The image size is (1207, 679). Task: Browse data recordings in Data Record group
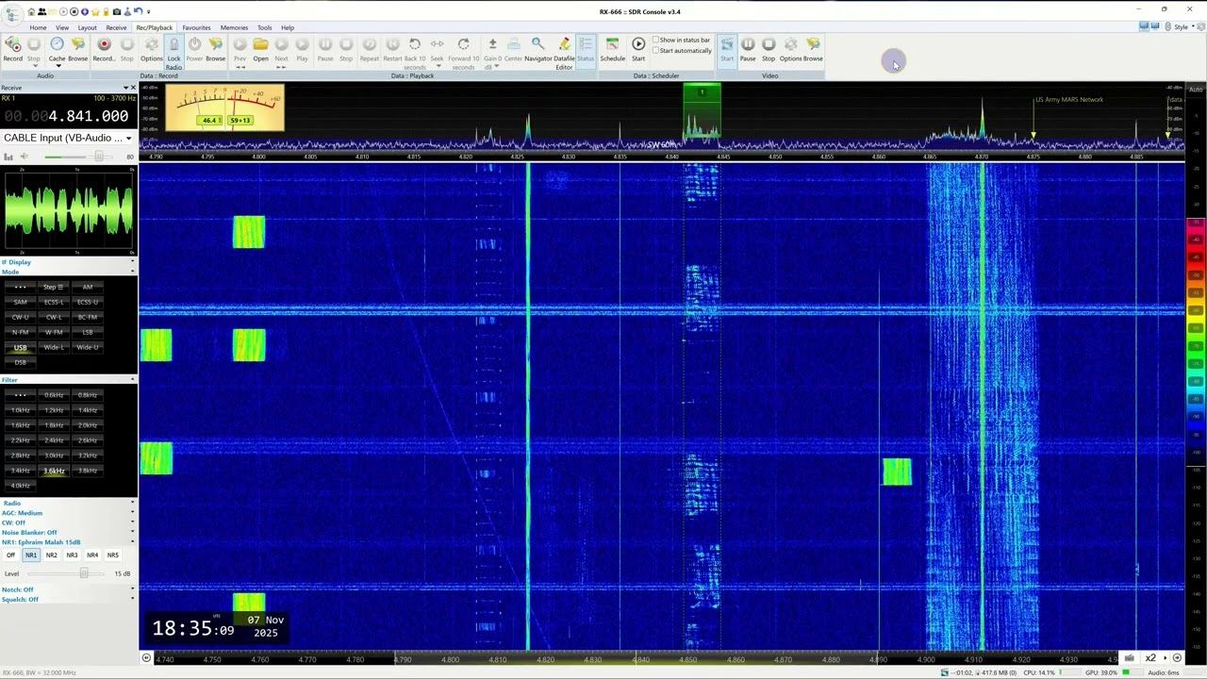[x=215, y=49]
